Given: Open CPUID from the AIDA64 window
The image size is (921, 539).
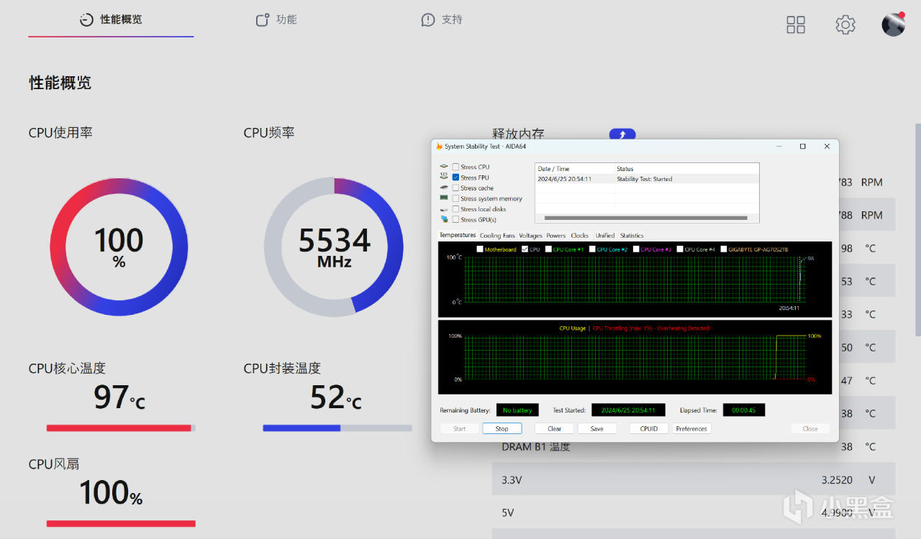Looking at the screenshot, I should tap(649, 429).
